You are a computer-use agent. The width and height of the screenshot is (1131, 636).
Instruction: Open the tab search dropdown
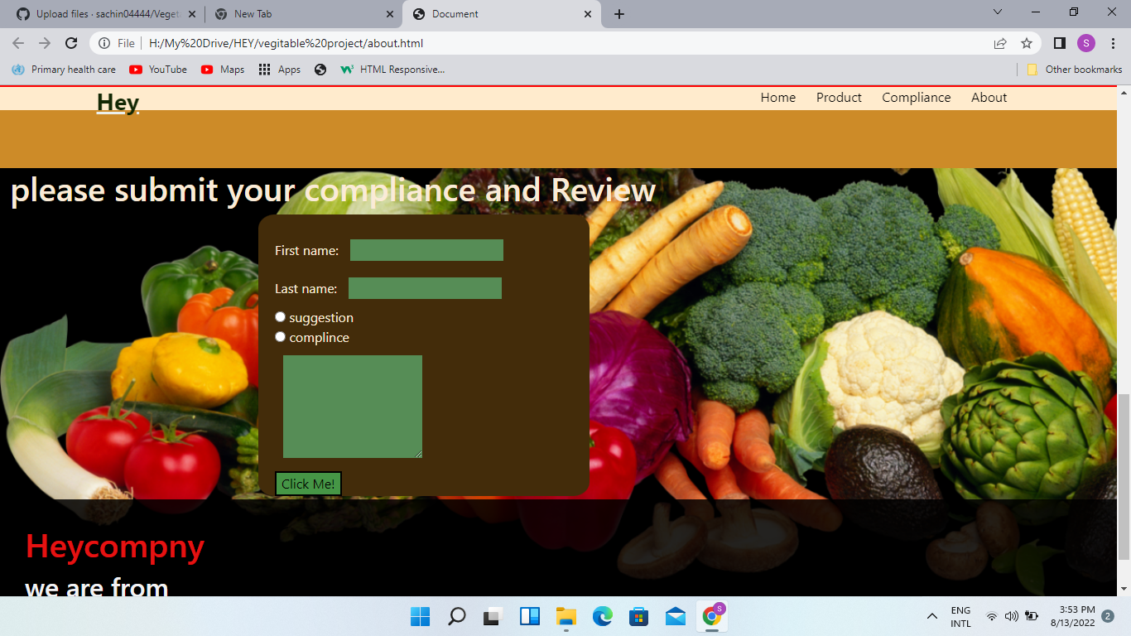996,13
